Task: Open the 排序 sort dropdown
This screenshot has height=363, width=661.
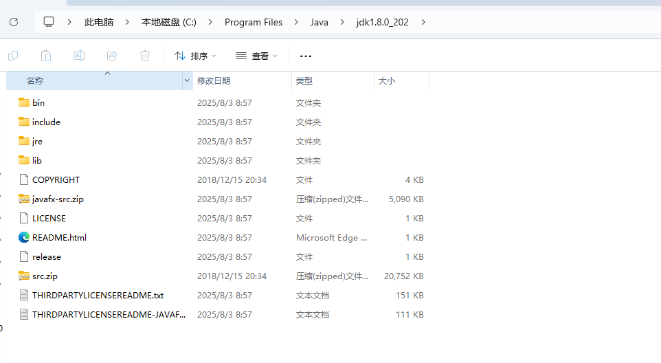Action: [195, 56]
